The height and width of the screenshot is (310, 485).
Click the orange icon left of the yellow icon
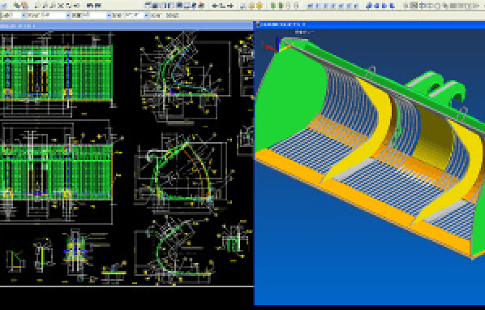click(x=251, y=5)
